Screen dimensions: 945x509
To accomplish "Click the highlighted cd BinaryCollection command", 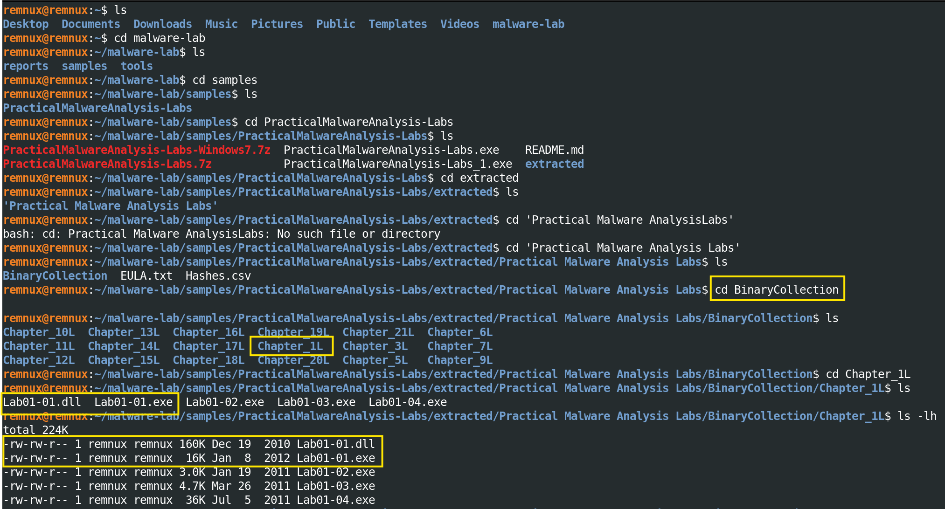I will coord(777,290).
